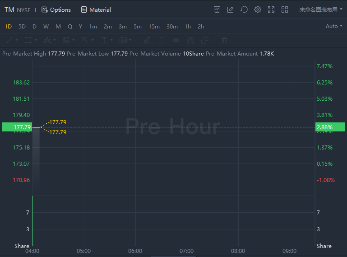Select the 2h interval
347x257 pixels.
click(201, 27)
